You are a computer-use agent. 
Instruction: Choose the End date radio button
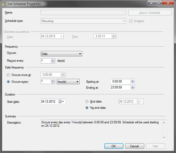(87, 102)
